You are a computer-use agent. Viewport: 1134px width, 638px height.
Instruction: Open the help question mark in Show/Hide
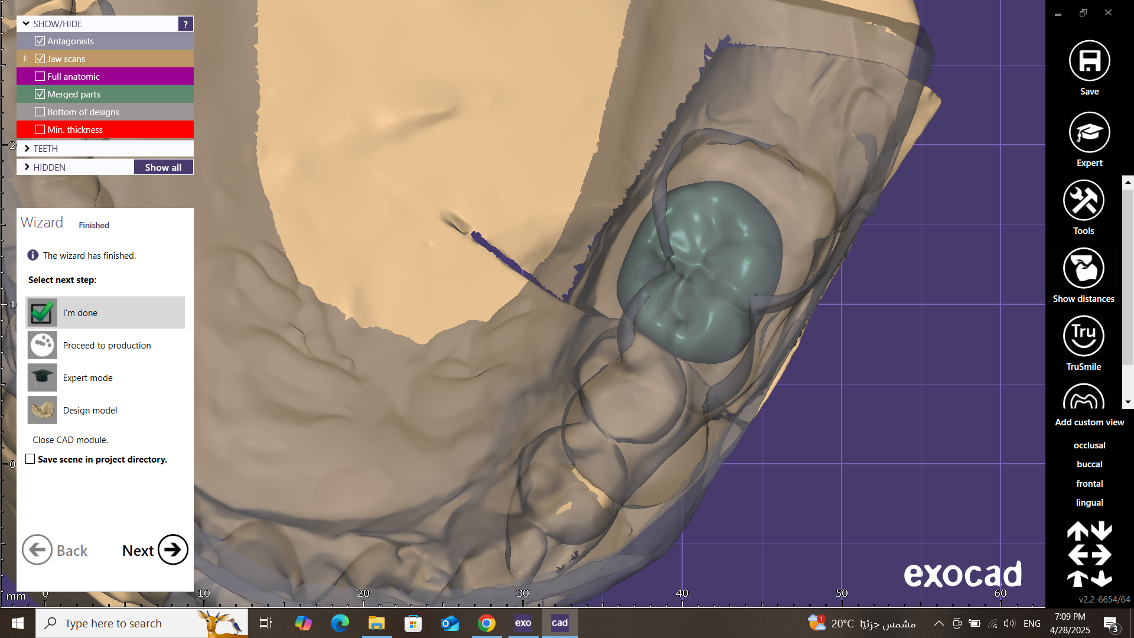(185, 24)
